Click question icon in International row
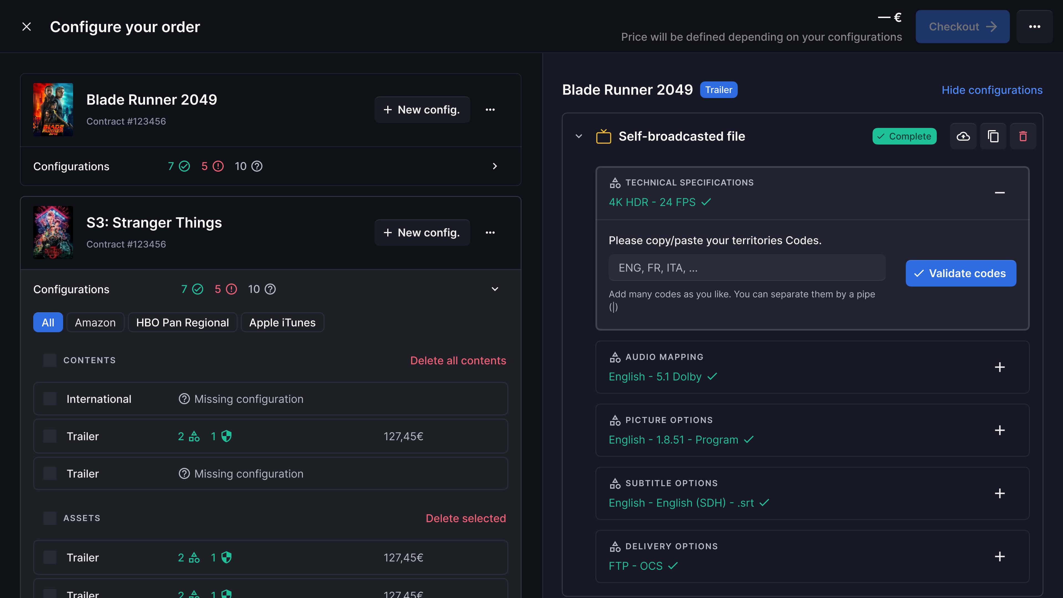The width and height of the screenshot is (1063, 598). 184,399
